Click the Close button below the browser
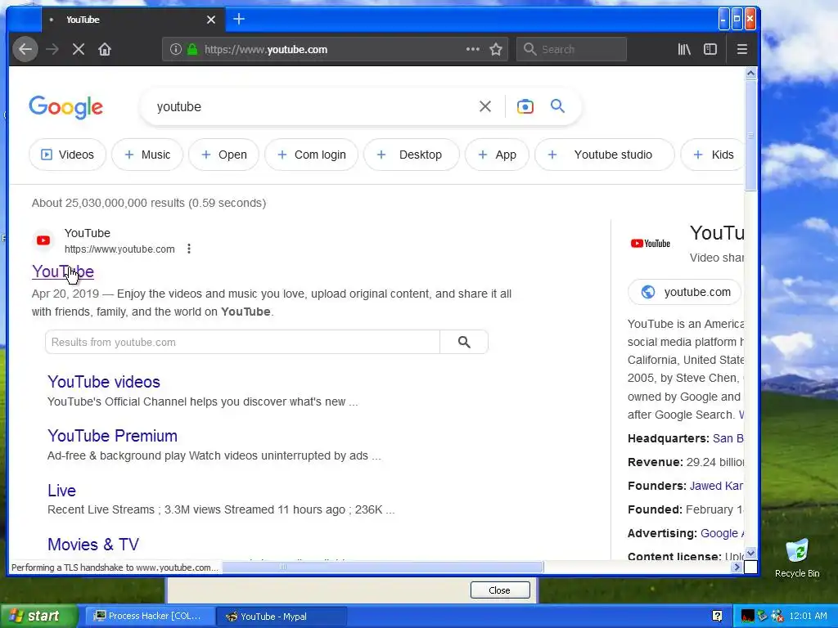The image size is (838, 628). 500,590
